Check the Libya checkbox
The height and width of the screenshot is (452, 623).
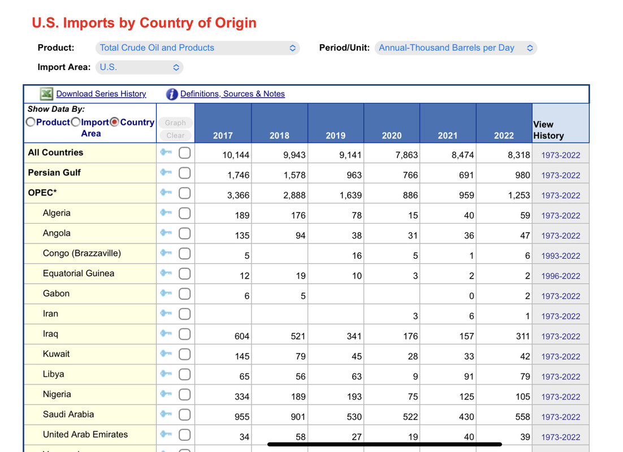184,375
